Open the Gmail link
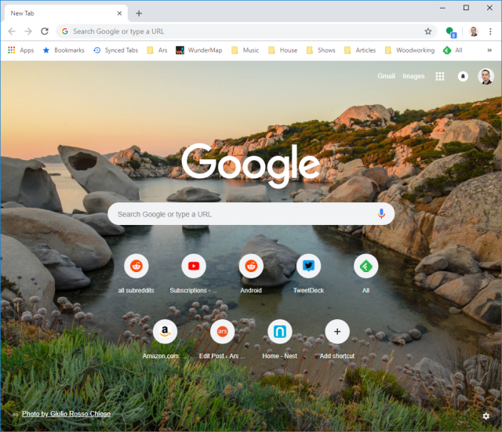 (386, 77)
